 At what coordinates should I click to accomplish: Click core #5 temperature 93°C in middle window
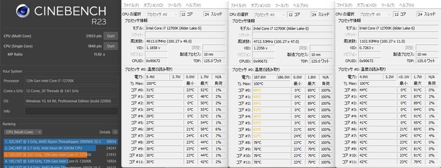[x=272, y=123]
